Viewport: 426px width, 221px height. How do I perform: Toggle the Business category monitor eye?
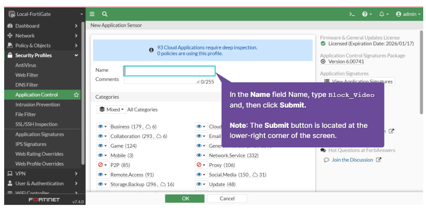(103, 126)
